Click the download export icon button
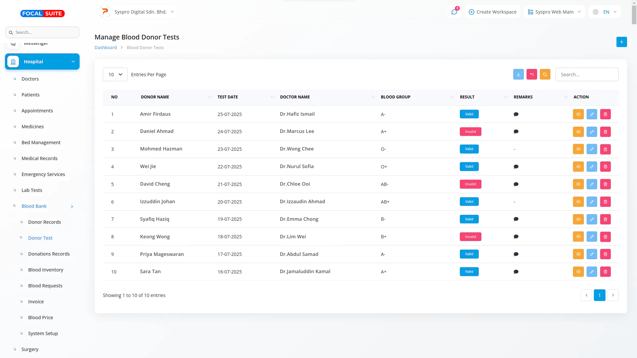 click(x=518, y=75)
